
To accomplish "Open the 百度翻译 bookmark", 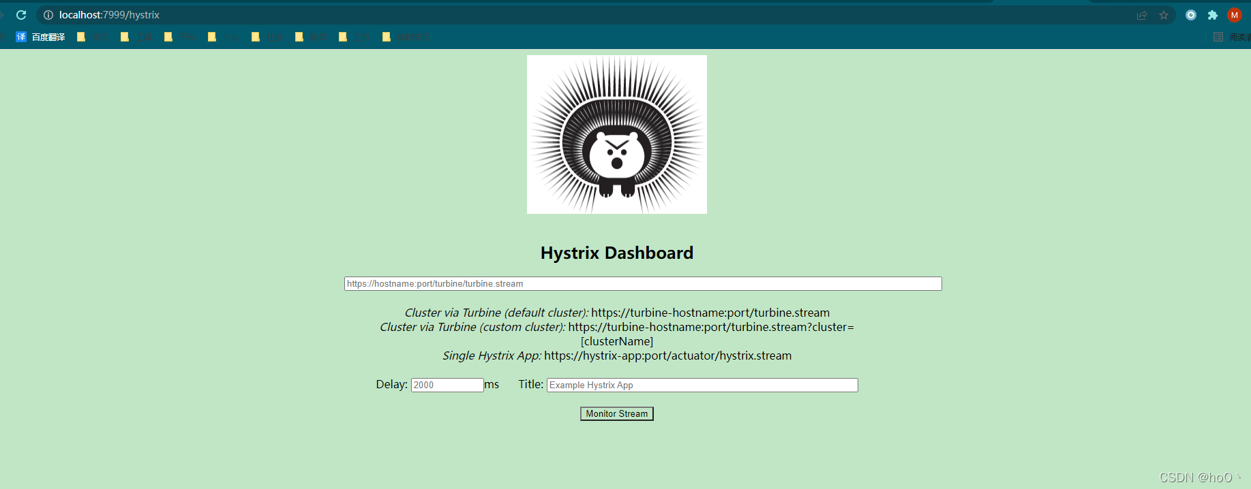I will pos(41,37).
